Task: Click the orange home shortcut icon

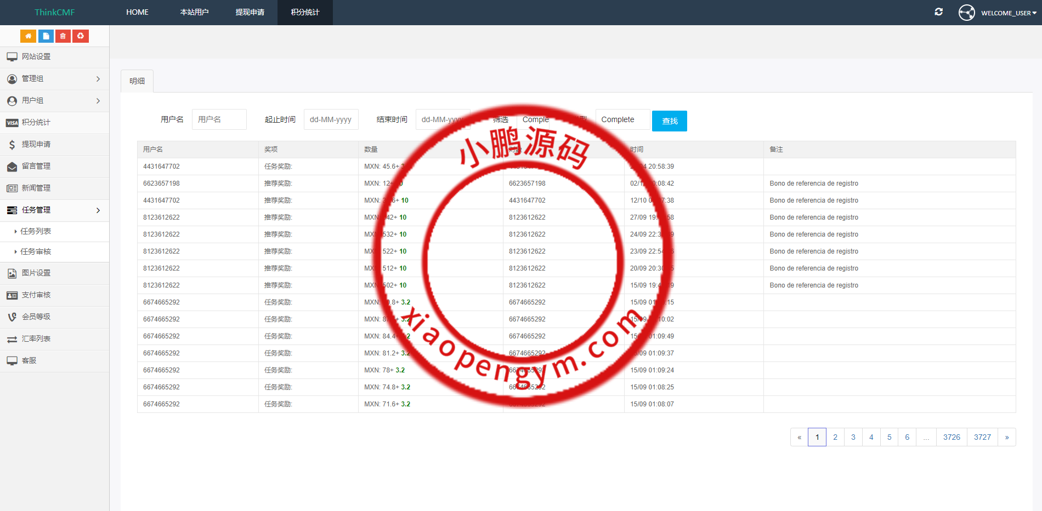Action: (28, 36)
